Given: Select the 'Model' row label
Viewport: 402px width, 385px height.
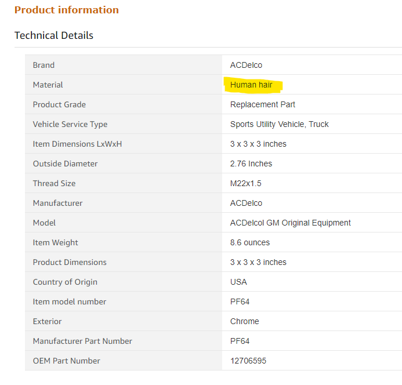Looking at the screenshot, I should [44, 223].
